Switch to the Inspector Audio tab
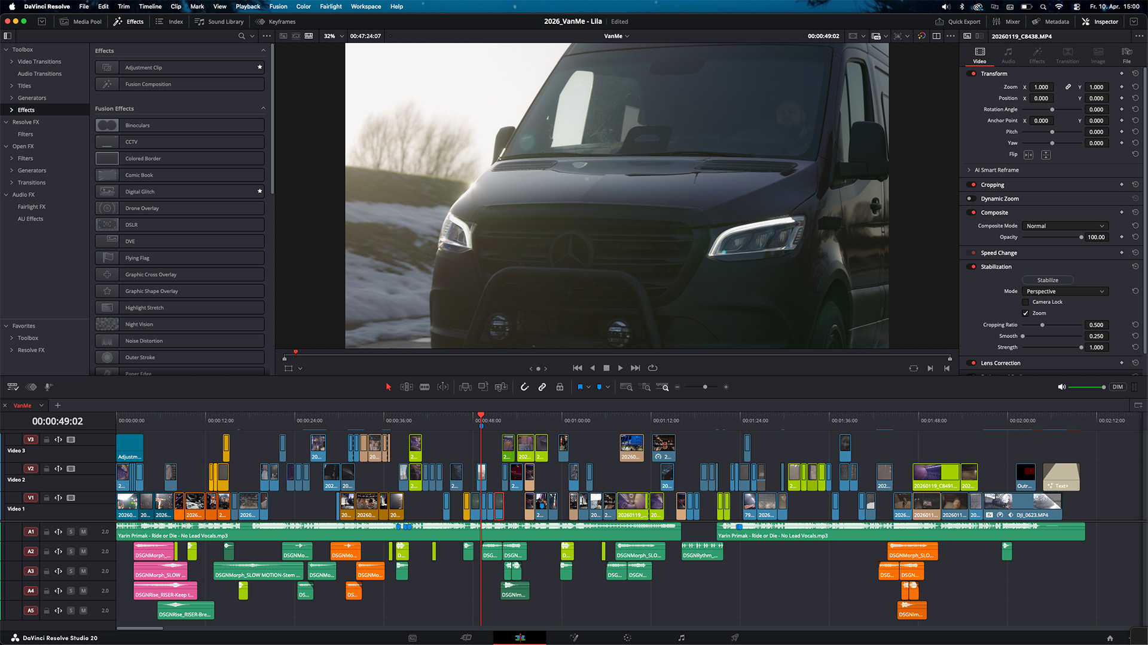1148x645 pixels. [1008, 56]
